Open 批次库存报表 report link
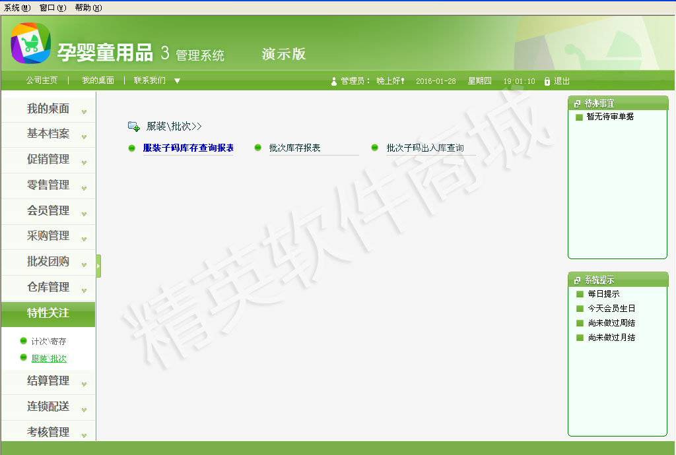Screen dimensions: 676x455 click(295, 148)
